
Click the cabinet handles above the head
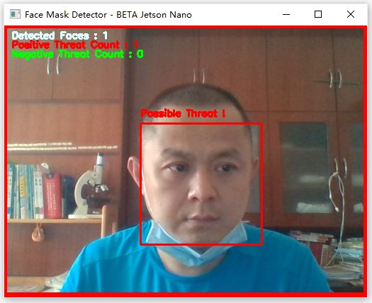tap(198, 76)
